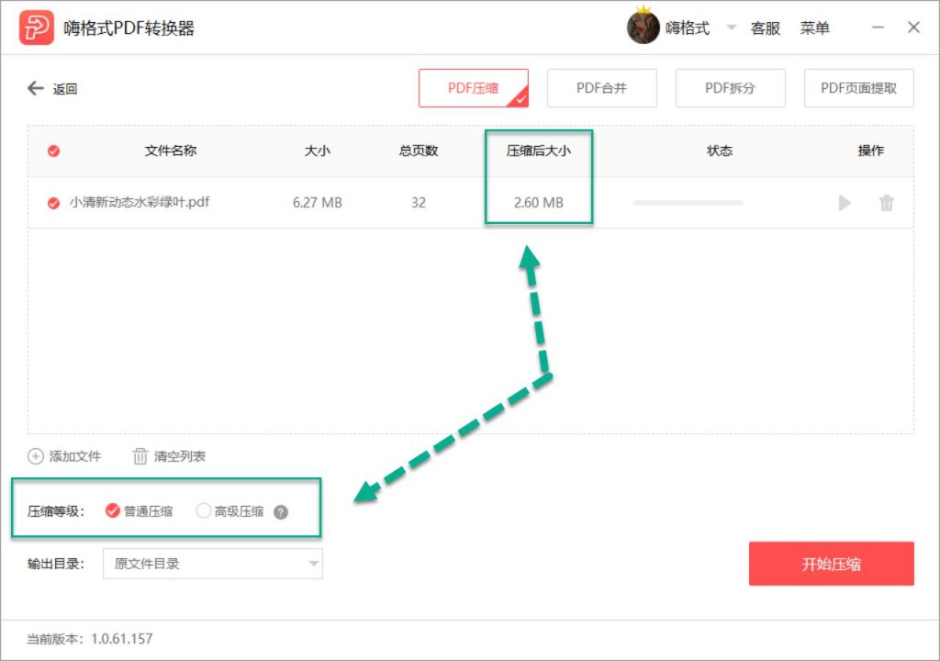940x661 pixels.
Task: Click the progress bar in the 状态 column
Action: click(688, 203)
